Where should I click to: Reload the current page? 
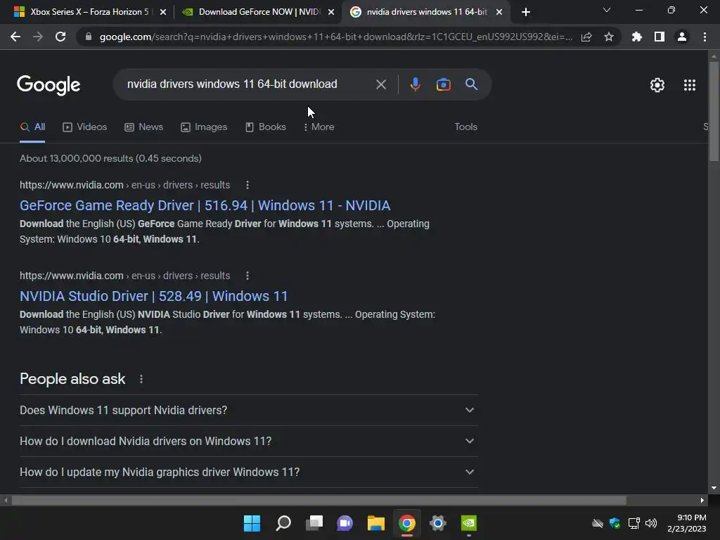[x=60, y=37]
